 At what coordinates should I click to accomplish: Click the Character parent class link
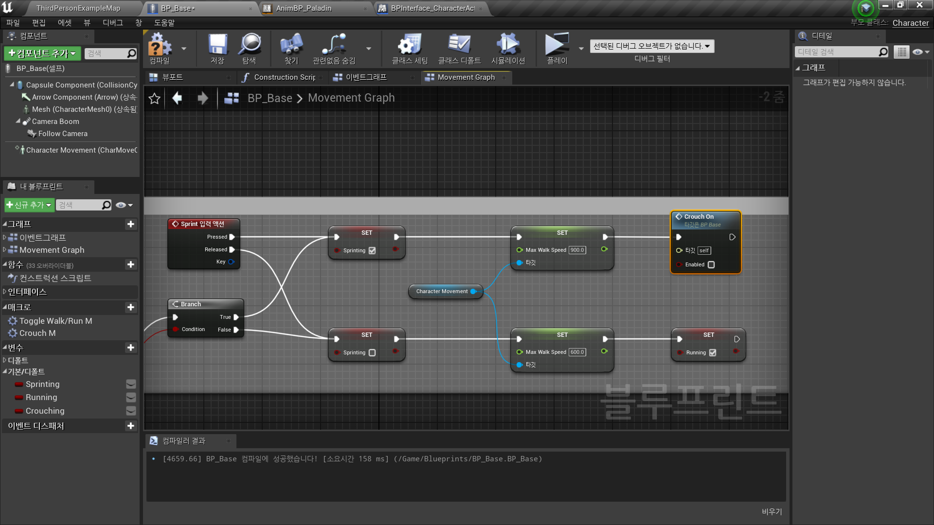(910, 23)
